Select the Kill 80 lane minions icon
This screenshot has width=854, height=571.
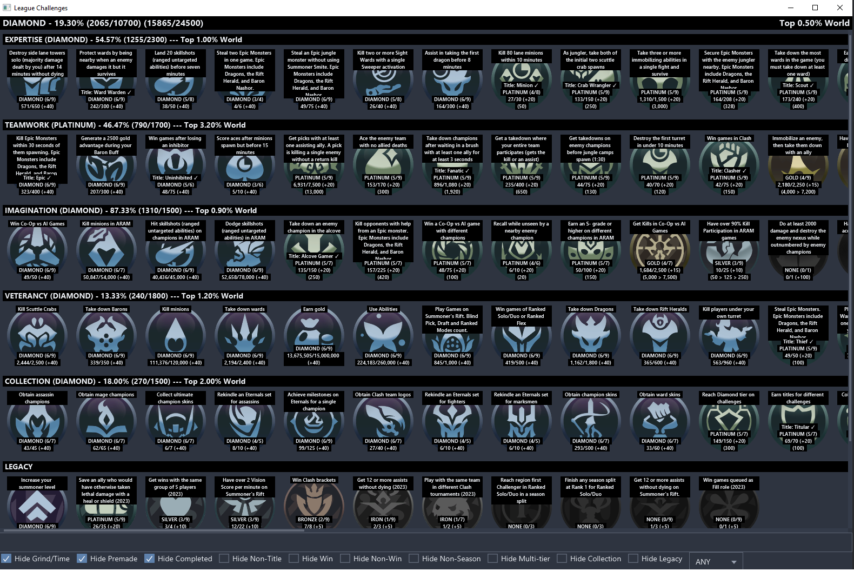tap(522, 79)
